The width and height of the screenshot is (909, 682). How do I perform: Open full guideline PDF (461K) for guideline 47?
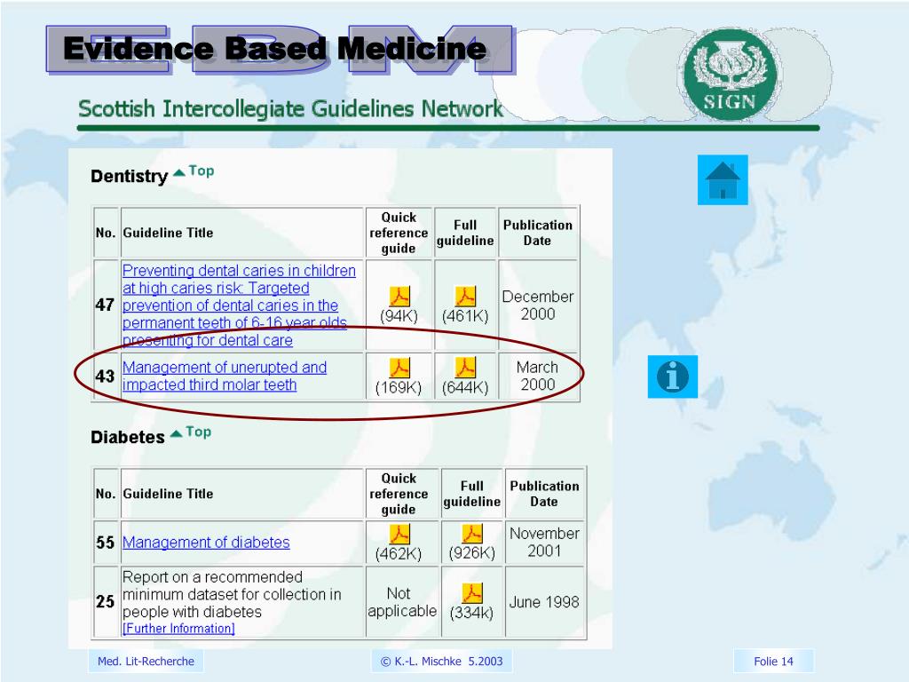[465, 297]
